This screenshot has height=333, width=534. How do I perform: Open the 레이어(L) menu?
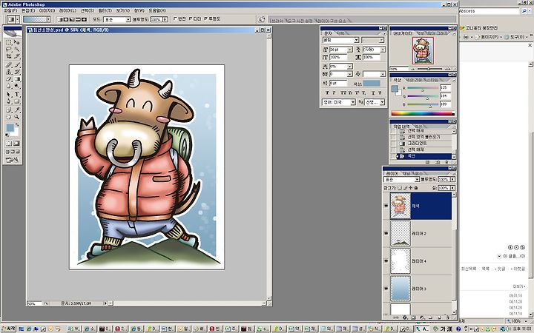(67, 11)
